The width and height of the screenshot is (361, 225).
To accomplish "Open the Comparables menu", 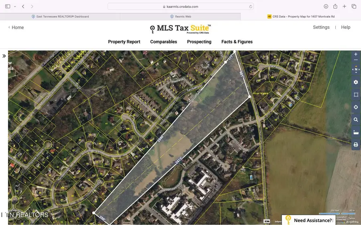I will 164,42.
